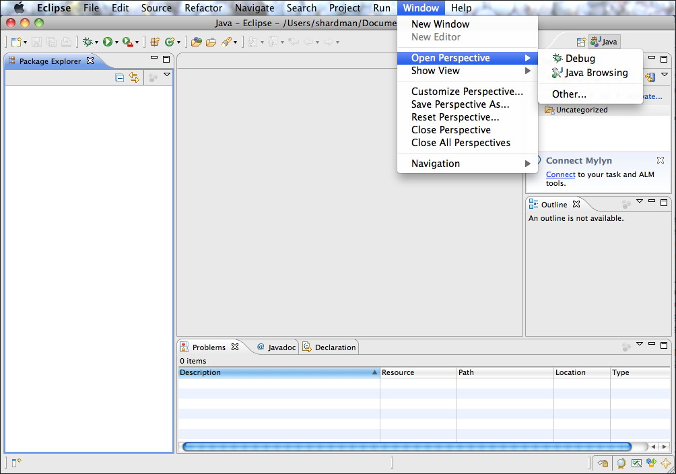Click the green Run button in toolbar

(x=107, y=42)
